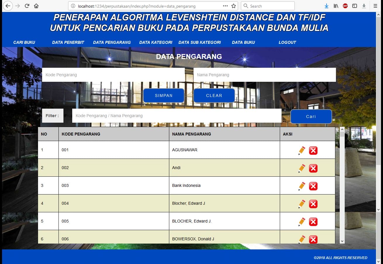The height and width of the screenshot is (264, 383).
Task: Click the Cari filter button
Action: point(311,117)
